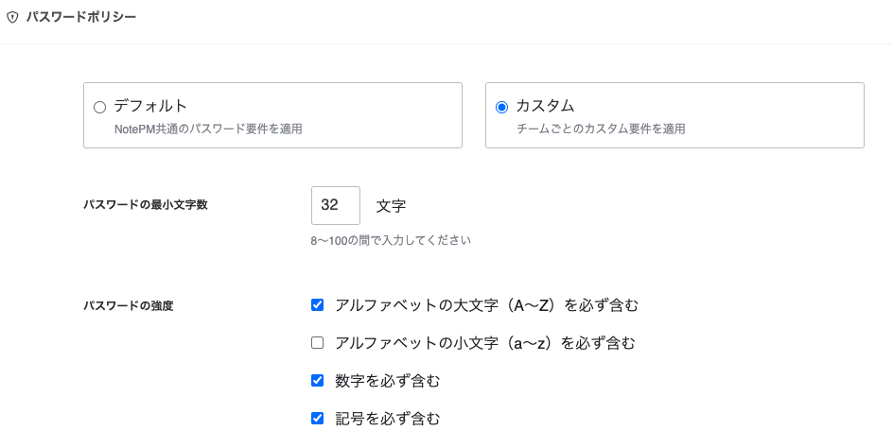The width and height of the screenshot is (893, 448).
Task: Uncheck the 記号を必ず含む checkbox
Action: [x=318, y=418]
